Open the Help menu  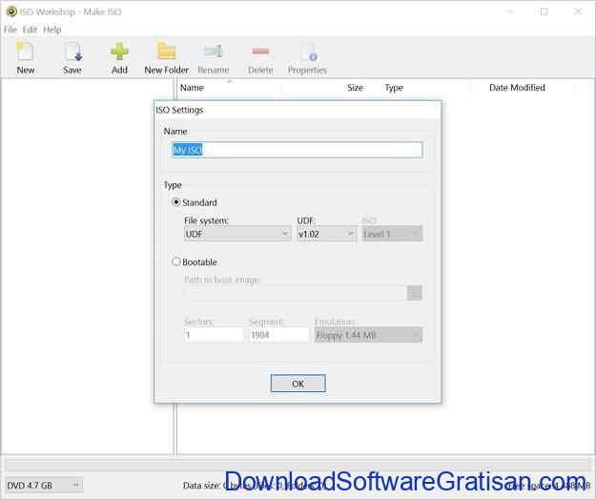click(52, 30)
